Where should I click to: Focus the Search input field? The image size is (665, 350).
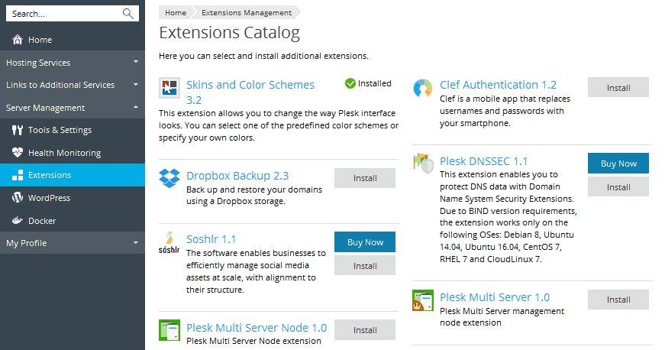coord(65,14)
